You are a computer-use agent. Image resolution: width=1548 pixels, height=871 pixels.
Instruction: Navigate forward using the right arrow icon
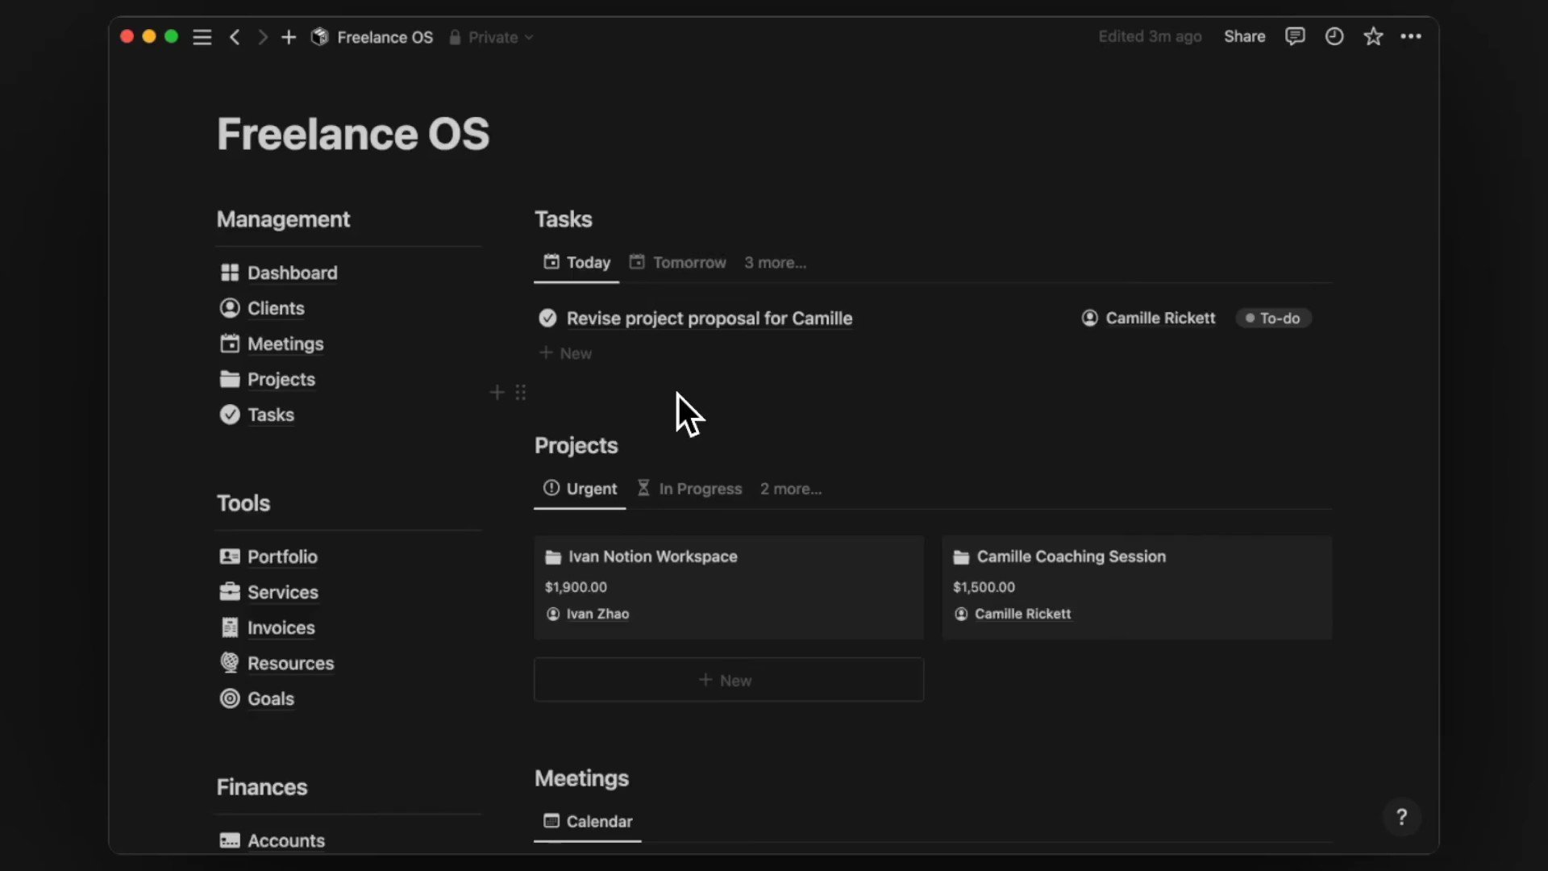[x=262, y=37]
